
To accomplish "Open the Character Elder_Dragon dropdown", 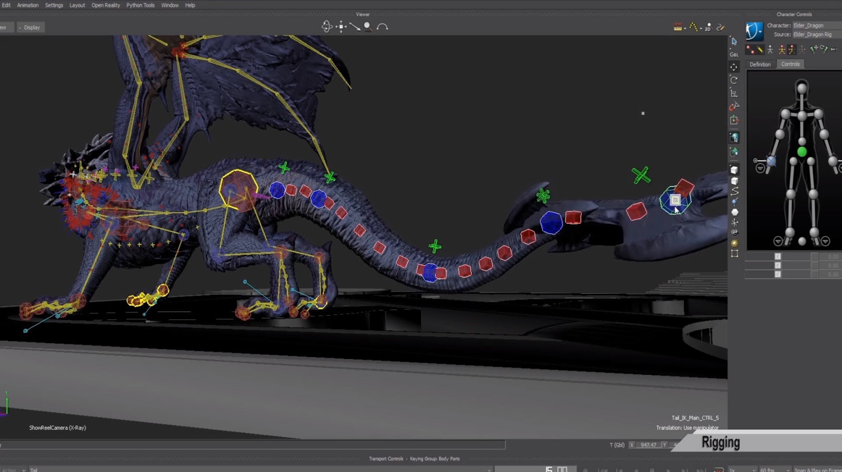I will pos(816,25).
